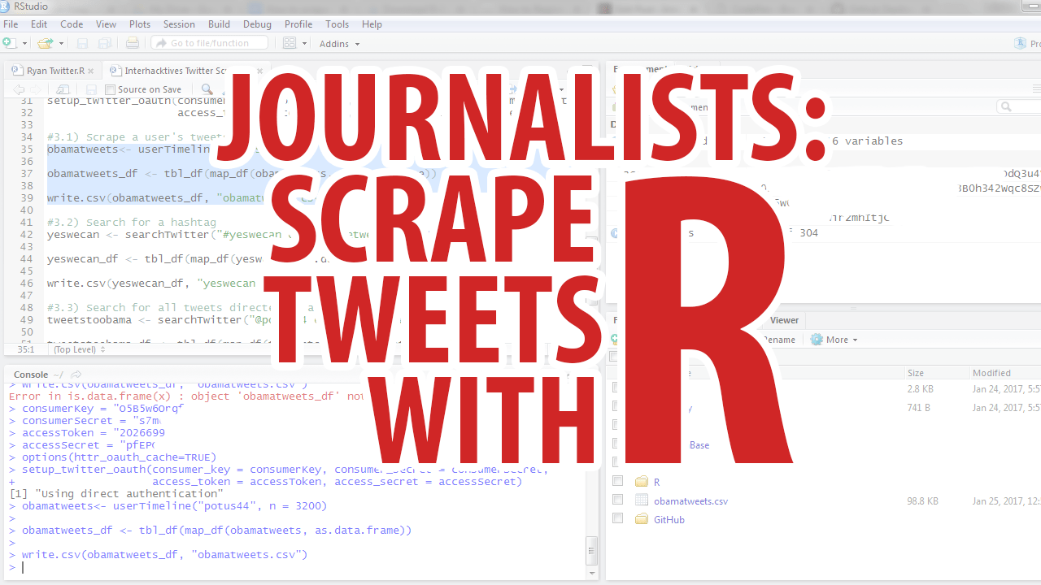Open the Help menu
This screenshot has height=585, width=1041.
pyautogui.click(x=372, y=24)
